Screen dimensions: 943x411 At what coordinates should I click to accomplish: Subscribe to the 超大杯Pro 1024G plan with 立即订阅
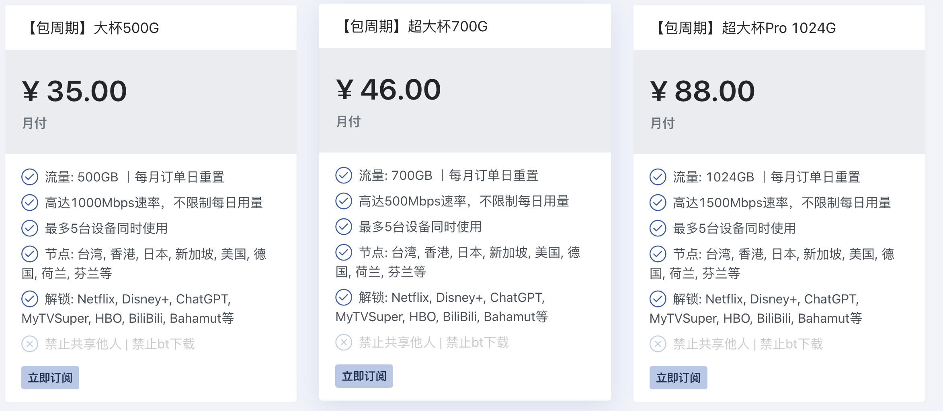679,378
